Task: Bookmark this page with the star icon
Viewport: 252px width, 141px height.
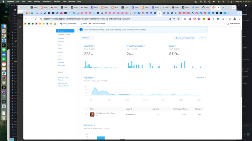Action: [179, 19]
